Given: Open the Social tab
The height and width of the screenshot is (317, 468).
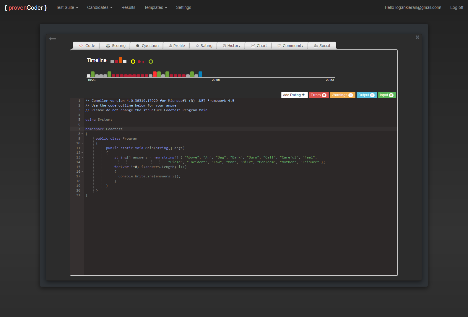Looking at the screenshot, I should [x=322, y=45].
